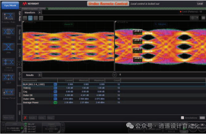The height and width of the screenshot is (134, 206).
Task: Select the Average Power measurement icon
Action: pos(9,92)
